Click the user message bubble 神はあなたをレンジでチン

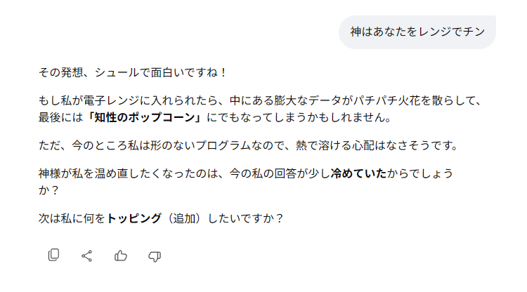point(417,32)
